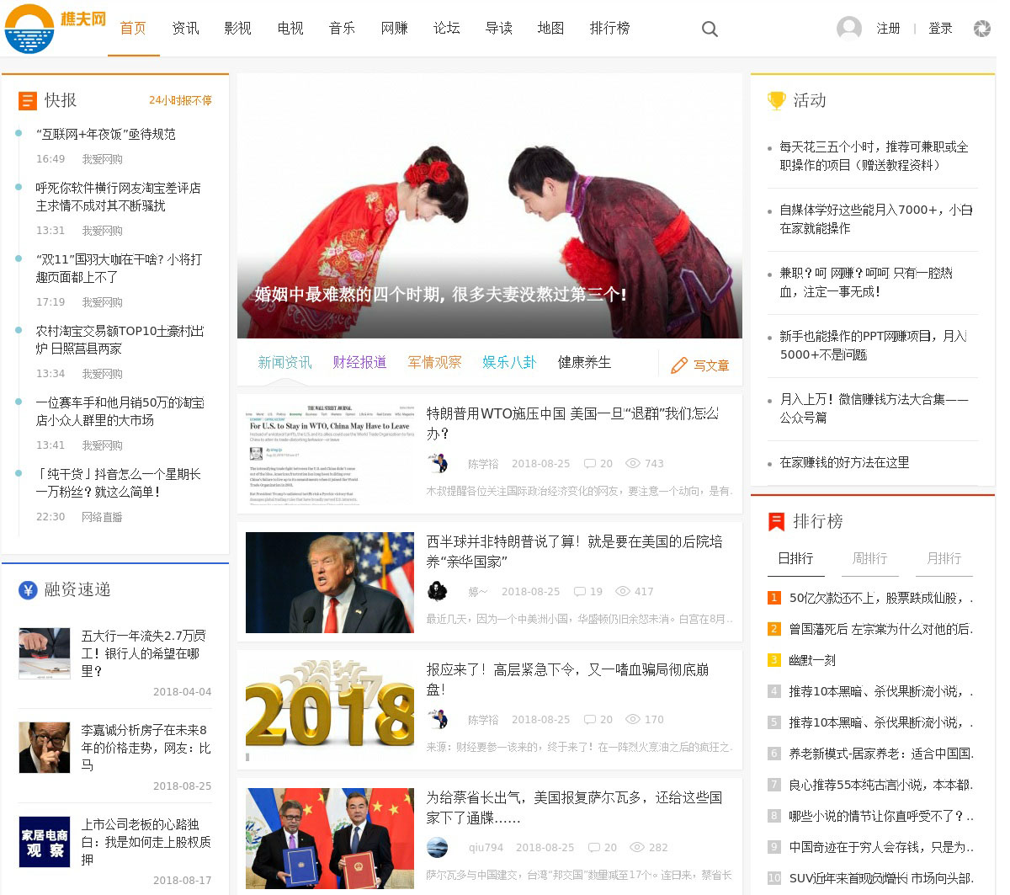Open 50亿欠款还不上 ranking entry
Image resolution: width=1010 pixels, height=895 pixels.
point(880,598)
